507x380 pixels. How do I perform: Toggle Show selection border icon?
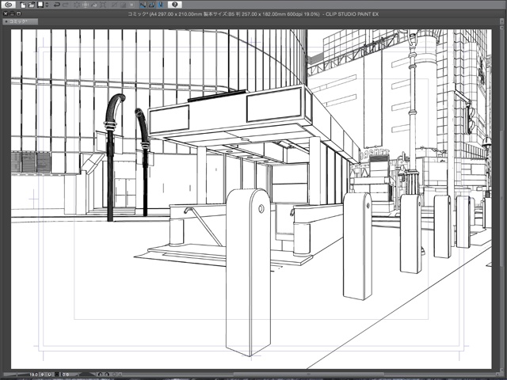132,5
